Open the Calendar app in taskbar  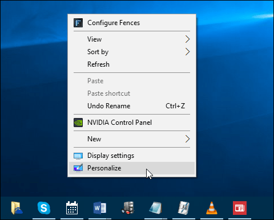[x=72, y=208]
